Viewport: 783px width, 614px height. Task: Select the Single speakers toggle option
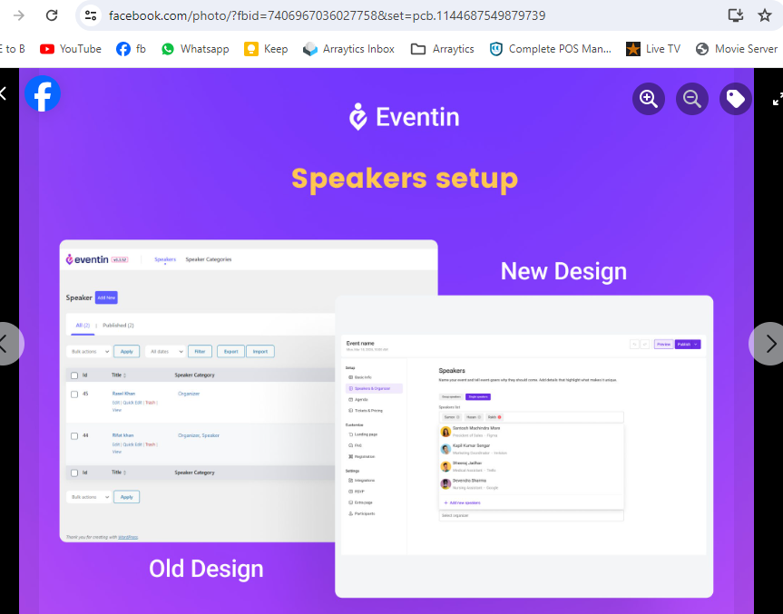coord(478,397)
